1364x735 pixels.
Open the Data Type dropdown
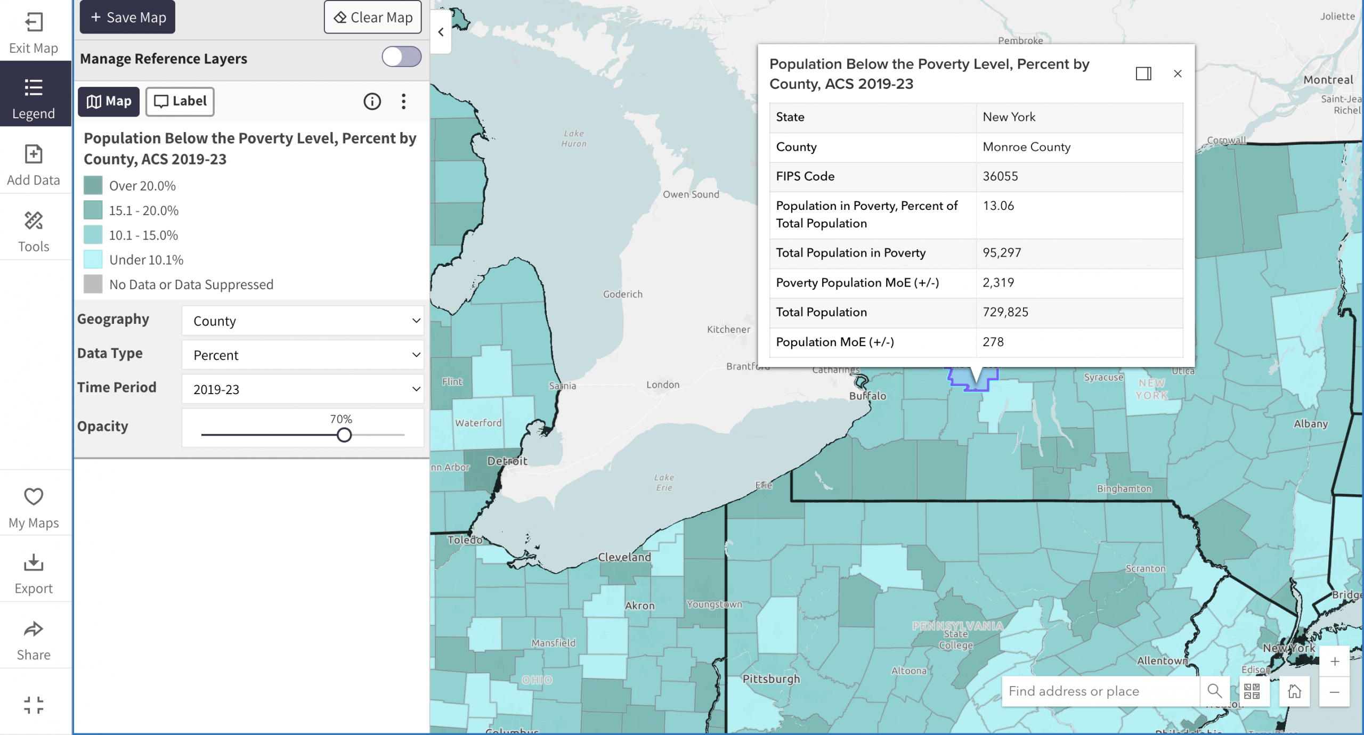tap(303, 355)
